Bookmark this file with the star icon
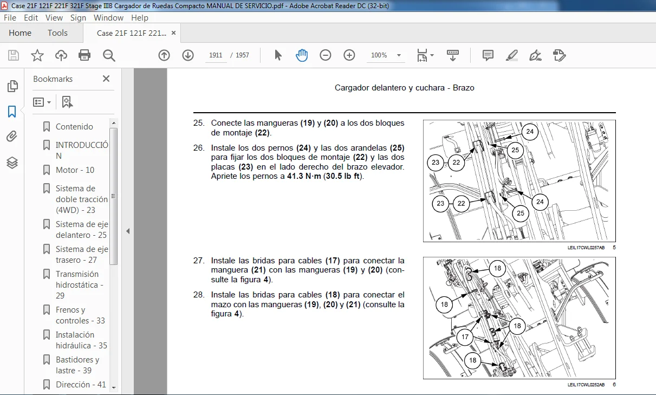This screenshot has height=395, width=656. pyautogui.click(x=37, y=55)
